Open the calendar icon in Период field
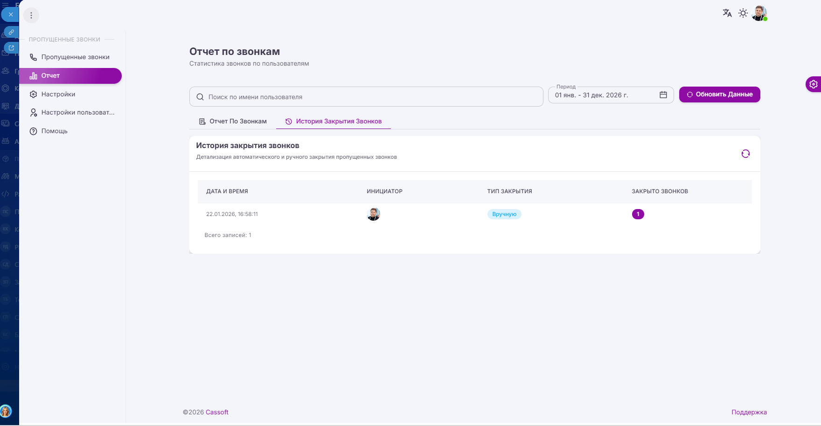This screenshot has height=426, width=821. (663, 95)
